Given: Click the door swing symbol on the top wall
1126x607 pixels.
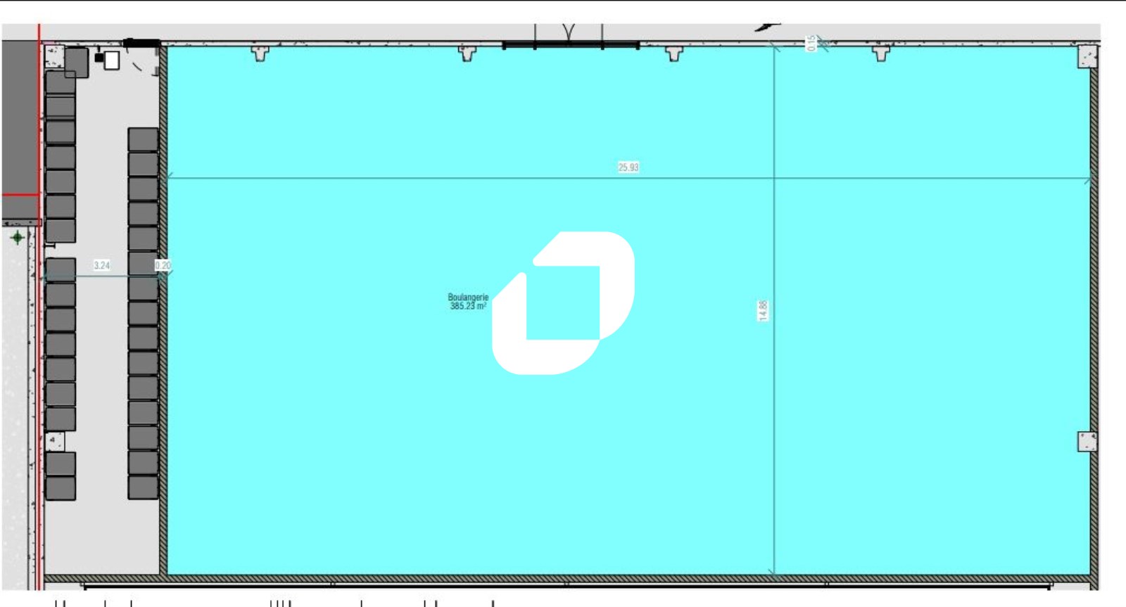Looking at the screenshot, I should coord(569,32).
